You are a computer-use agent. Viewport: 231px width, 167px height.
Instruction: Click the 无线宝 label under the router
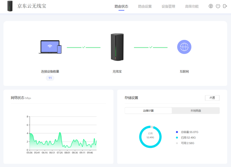click(x=117, y=71)
